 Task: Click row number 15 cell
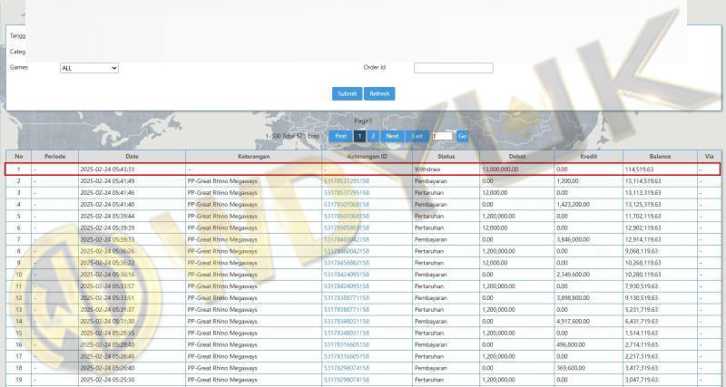(18, 334)
